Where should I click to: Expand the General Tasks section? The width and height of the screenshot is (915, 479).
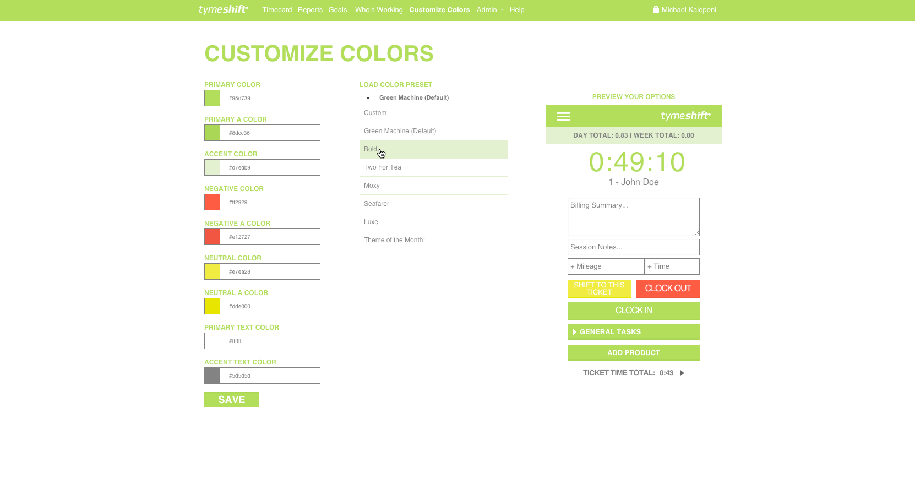coord(634,331)
